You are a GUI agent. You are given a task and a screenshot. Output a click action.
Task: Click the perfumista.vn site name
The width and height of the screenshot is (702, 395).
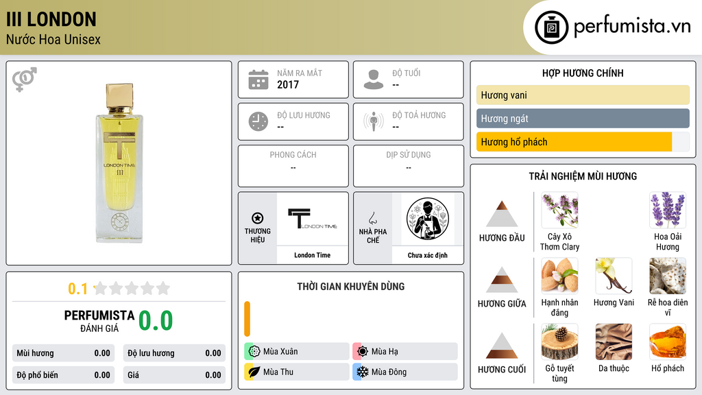click(632, 27)
